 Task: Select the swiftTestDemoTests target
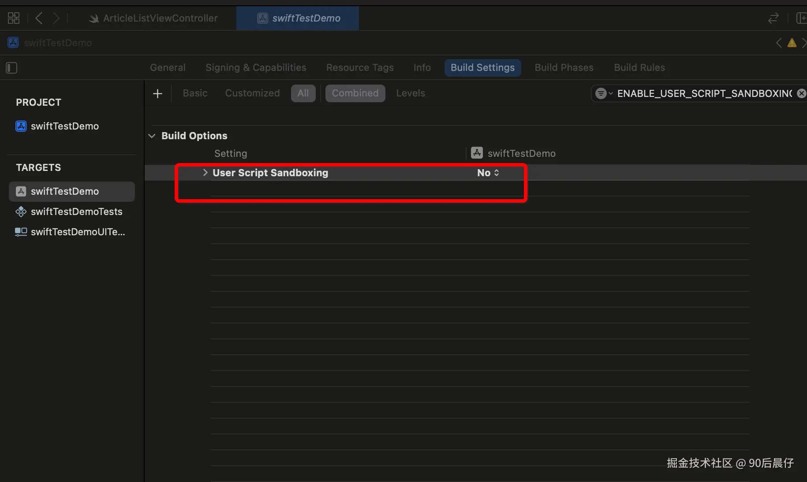tap(76, 211)
